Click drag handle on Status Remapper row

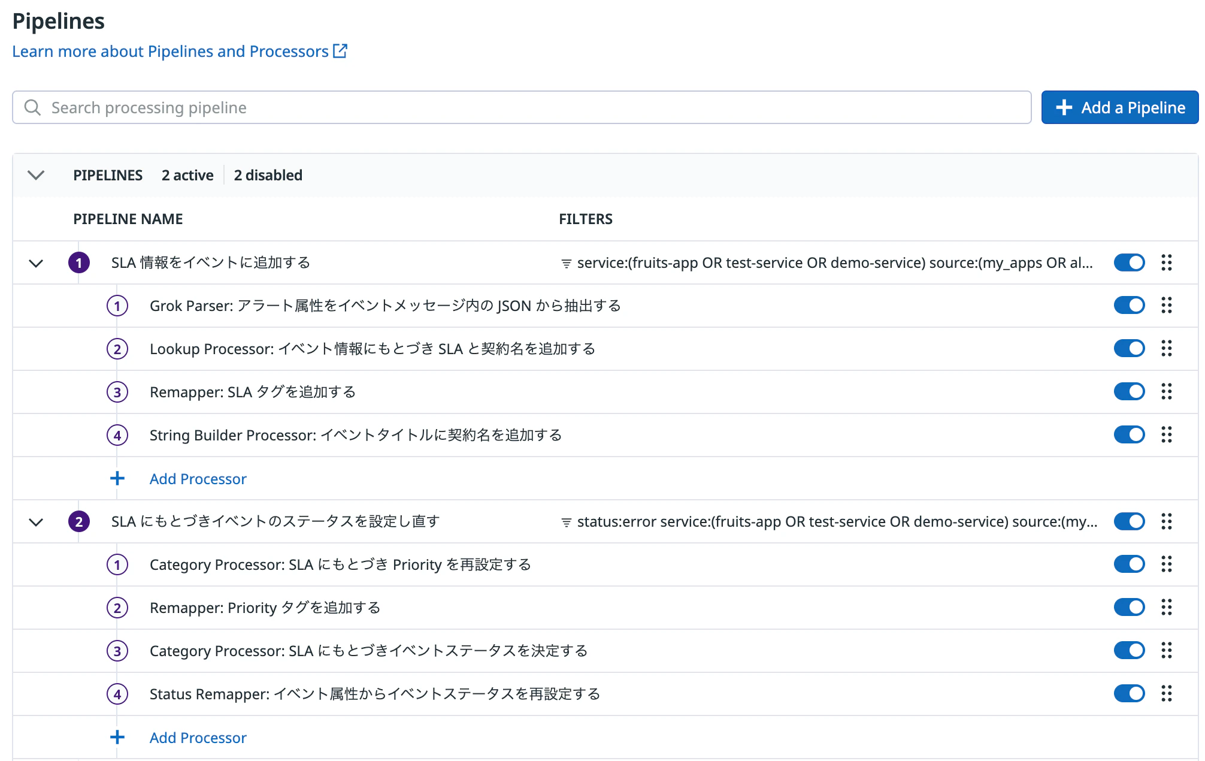point(1166,694)
